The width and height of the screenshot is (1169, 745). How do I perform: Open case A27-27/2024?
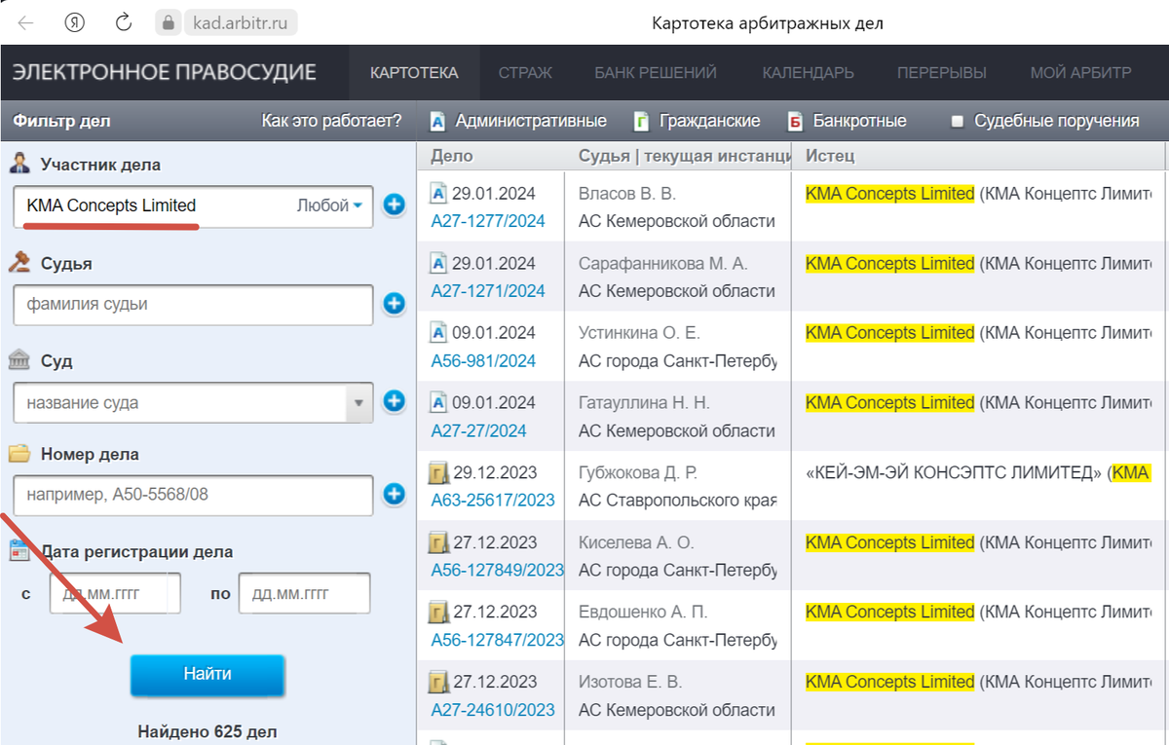point(478,430)
